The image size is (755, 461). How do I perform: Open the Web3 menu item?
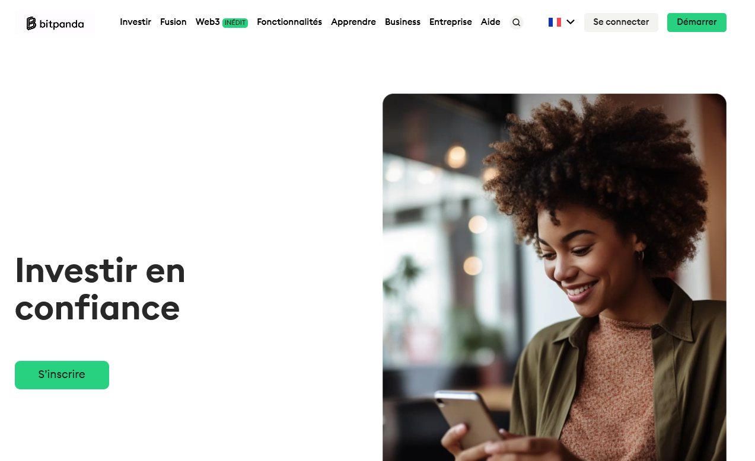click(208, 22)
